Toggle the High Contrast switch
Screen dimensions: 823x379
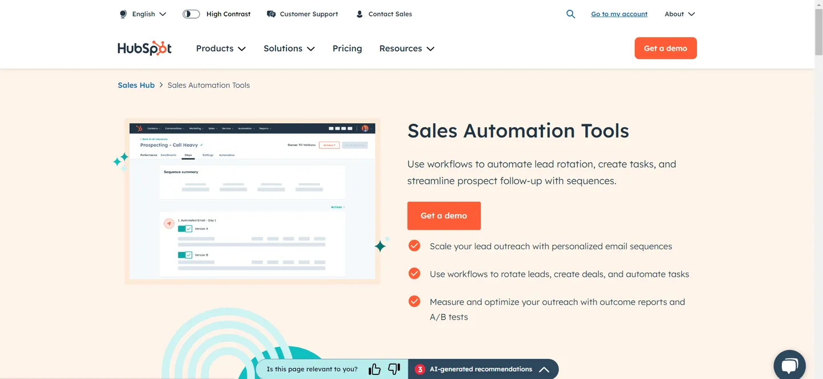pyautogui.click(x=191, y=14)
